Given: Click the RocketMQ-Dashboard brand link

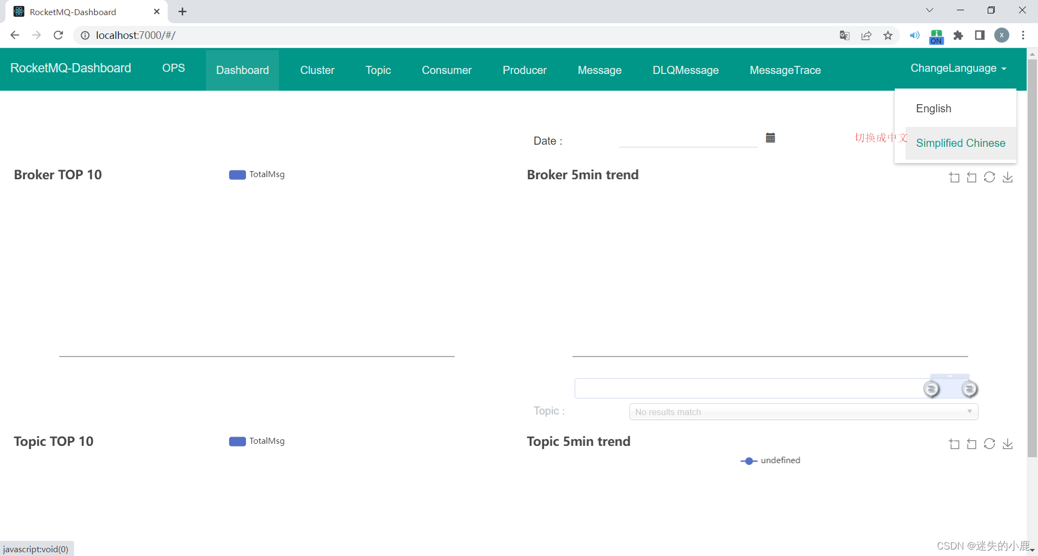Looking at the screenshot, I should point(71,68).
